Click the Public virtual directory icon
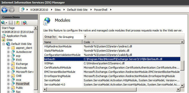Viewport: 189px width, 93px height. click(13, 88)
